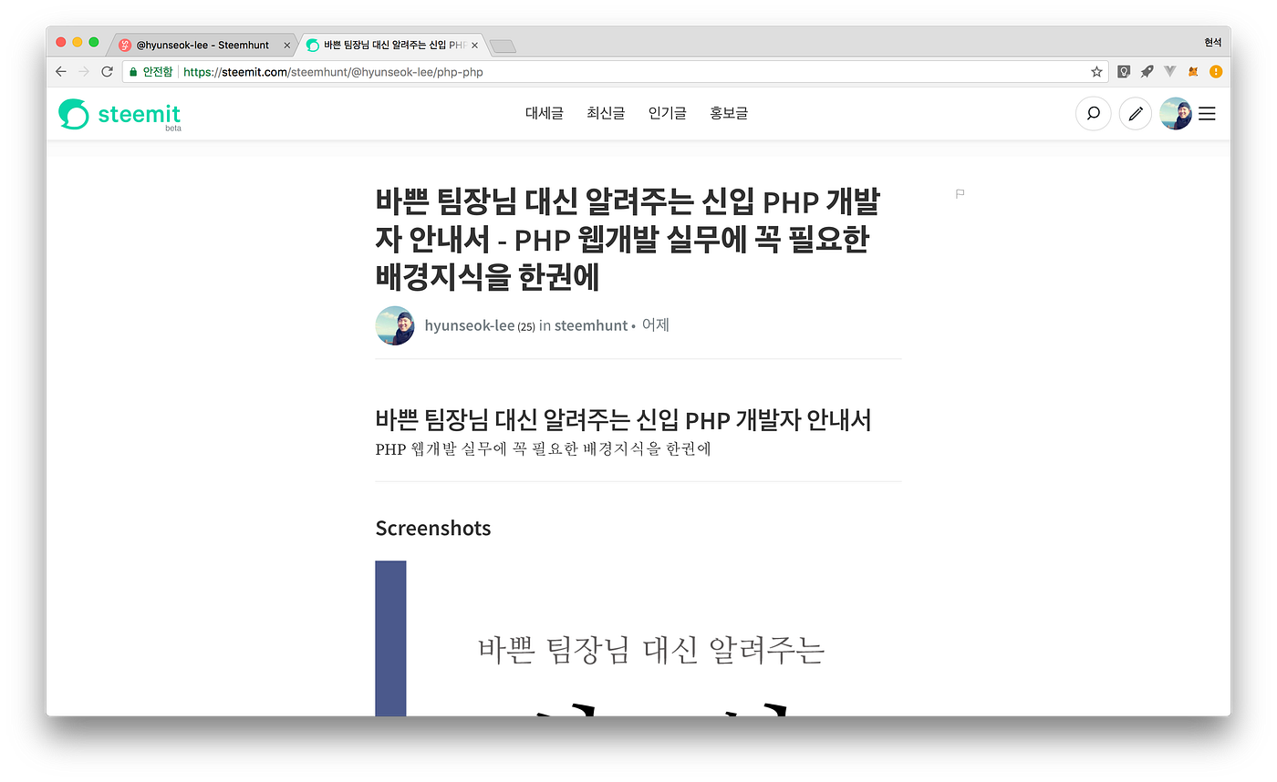Click the 안전함 secure label
Image resolution: width=1277 pixels, height=782 pixels.
pos(158,71)
